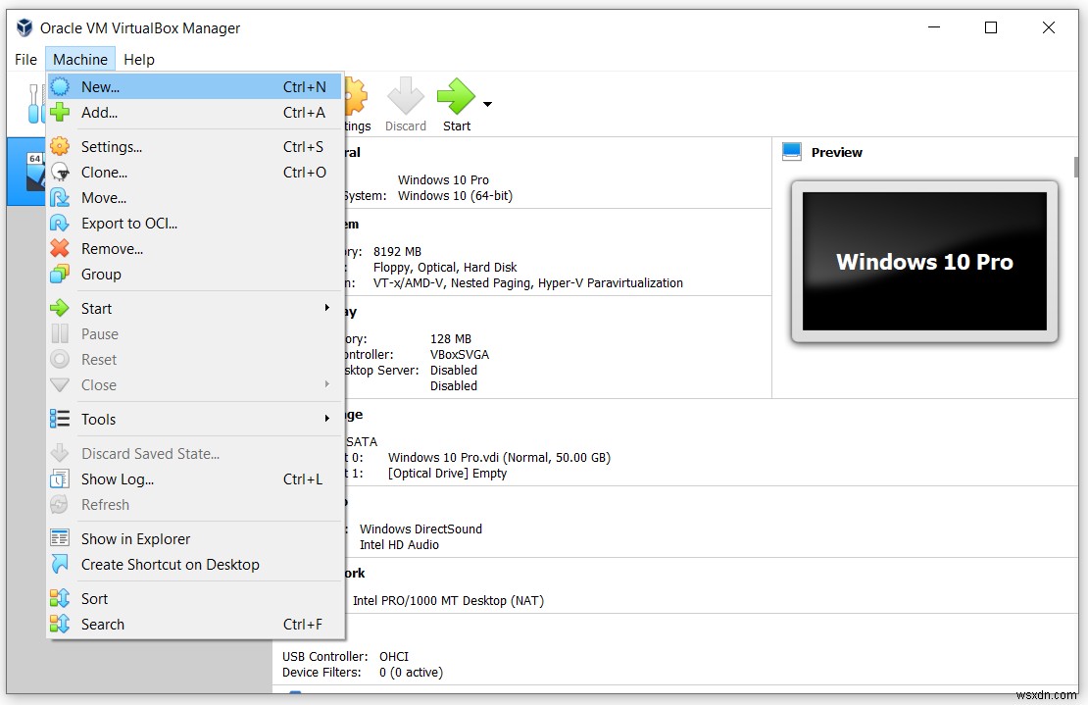Expand the Tools submenu

[x=98, y=419]
